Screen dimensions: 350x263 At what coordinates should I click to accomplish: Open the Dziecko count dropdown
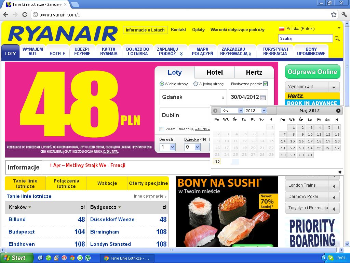pyautogui.click(x=192, y=147)
